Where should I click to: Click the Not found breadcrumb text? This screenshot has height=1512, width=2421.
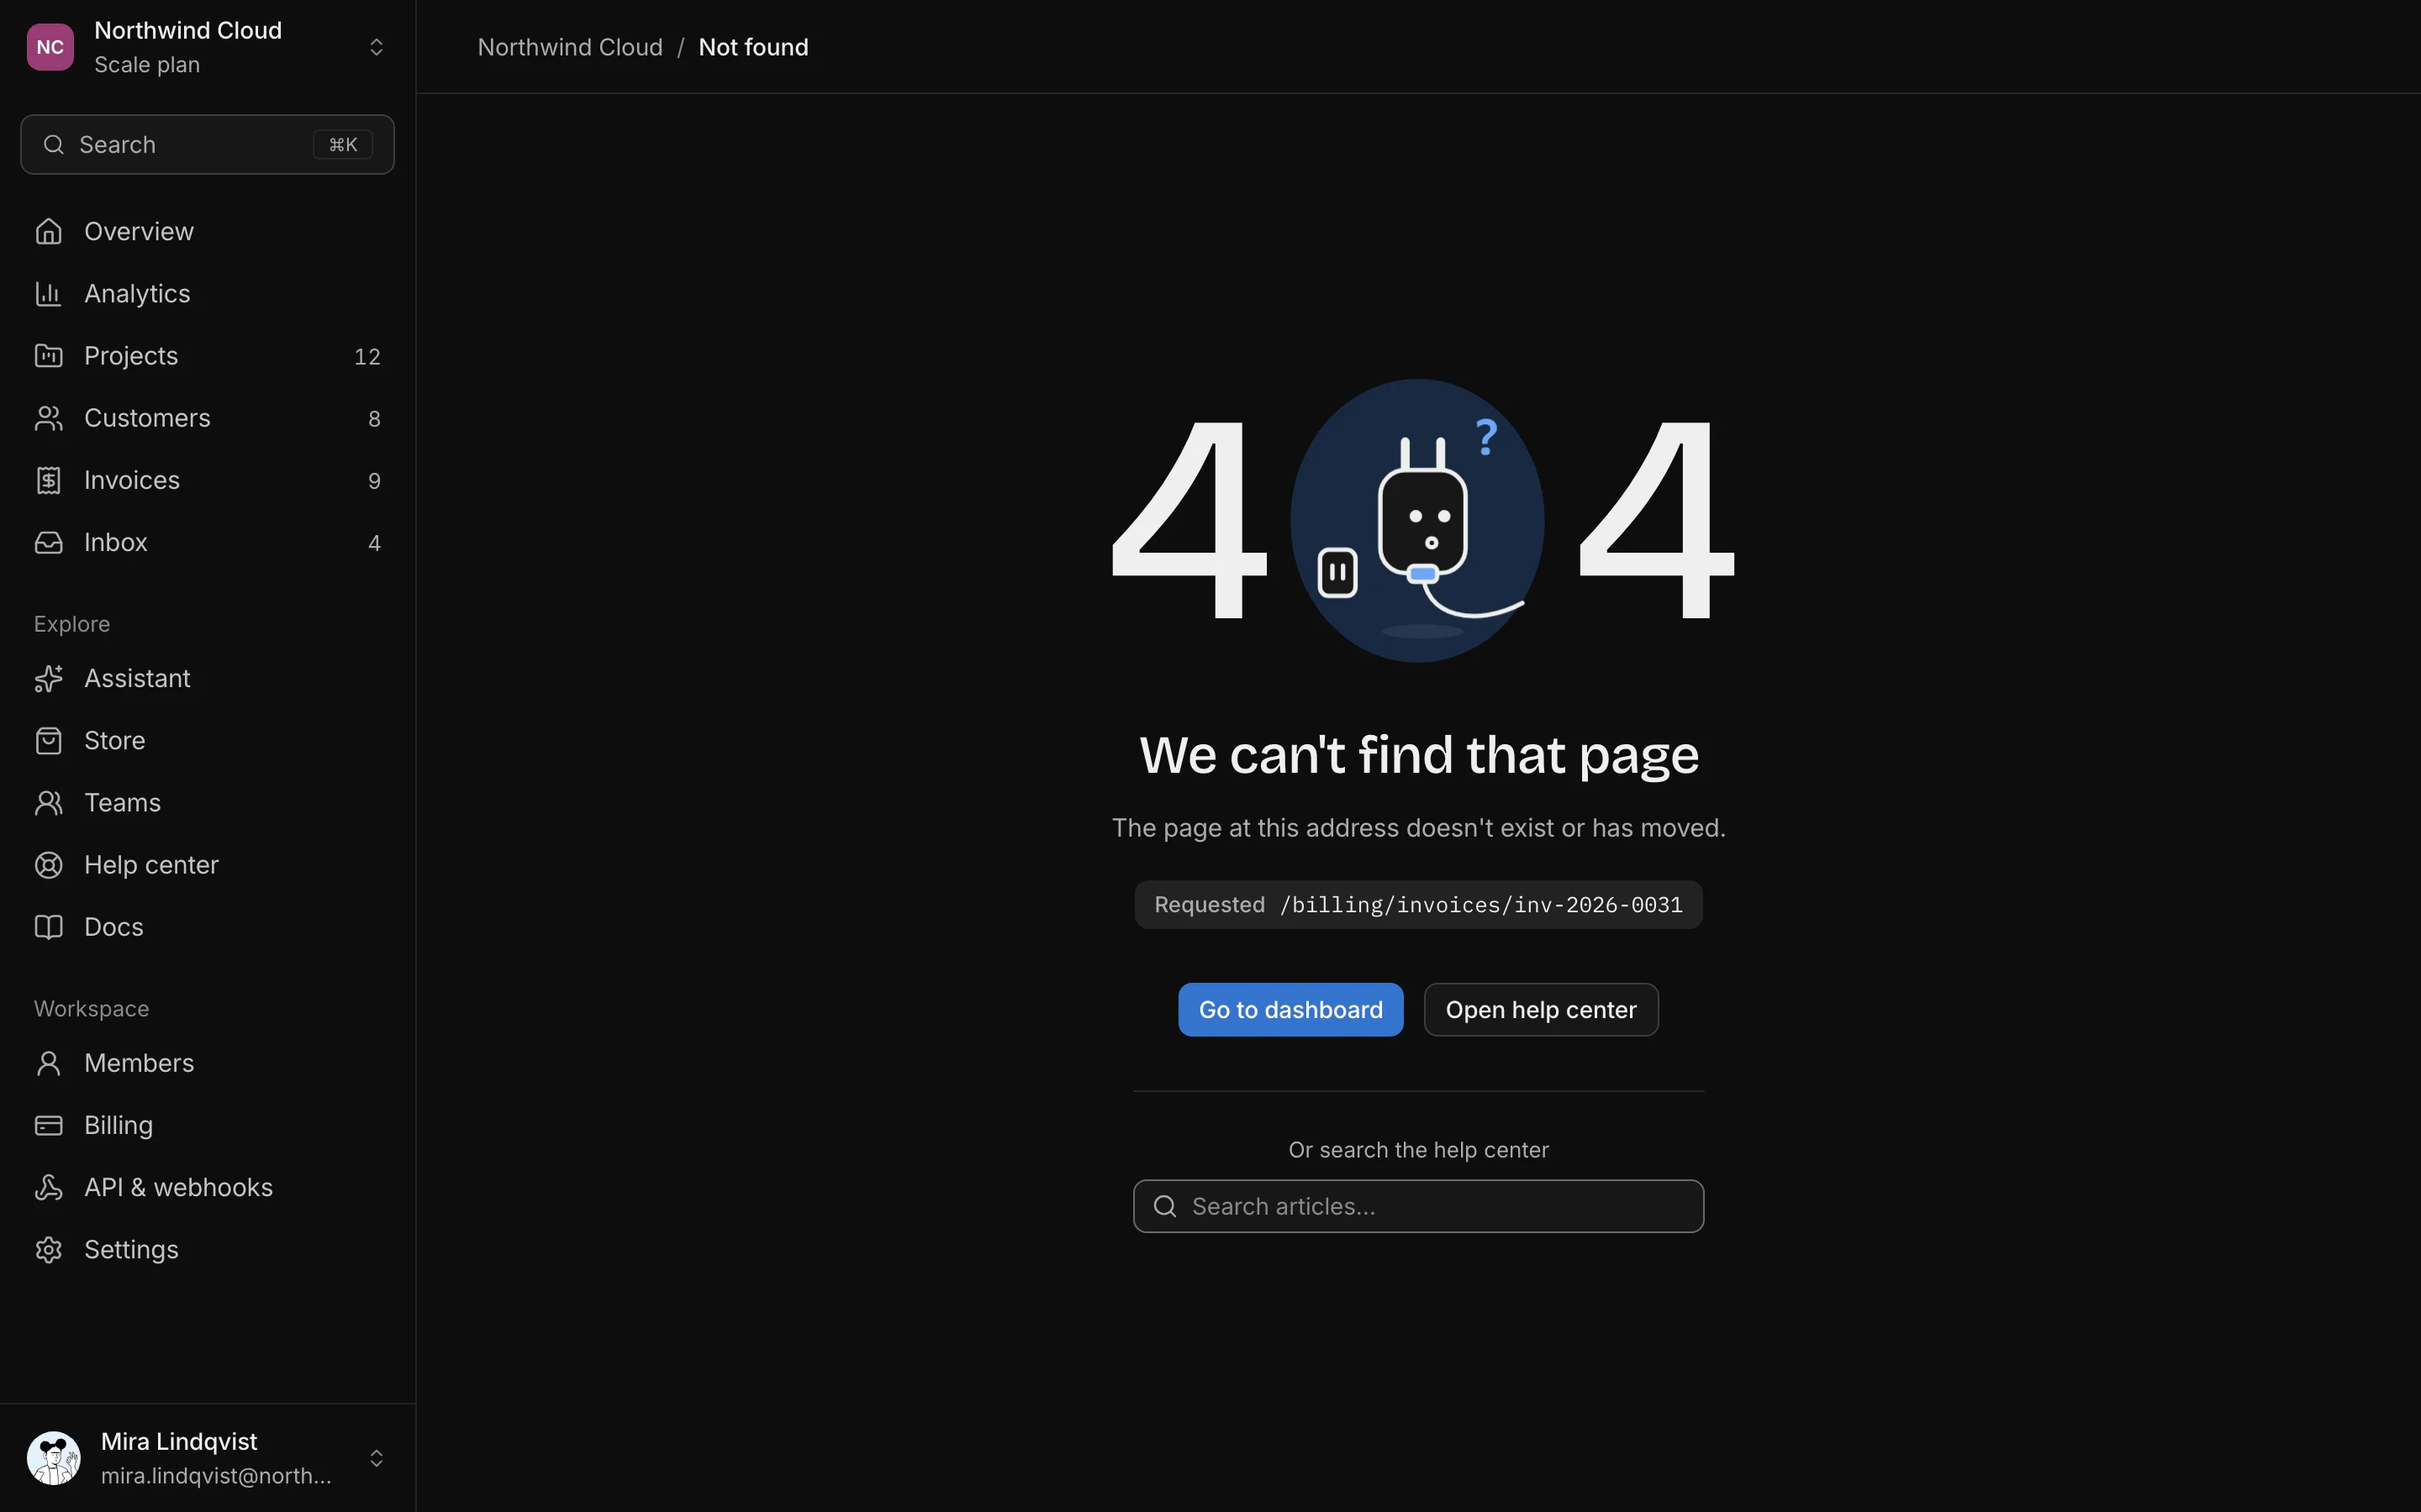coord(753,47)
